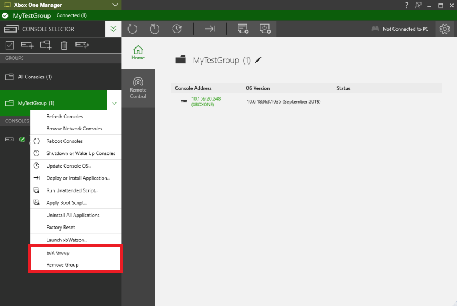Click the console icon in Consoles list
The height and width of the screenshot is (306, 457).
9,140
